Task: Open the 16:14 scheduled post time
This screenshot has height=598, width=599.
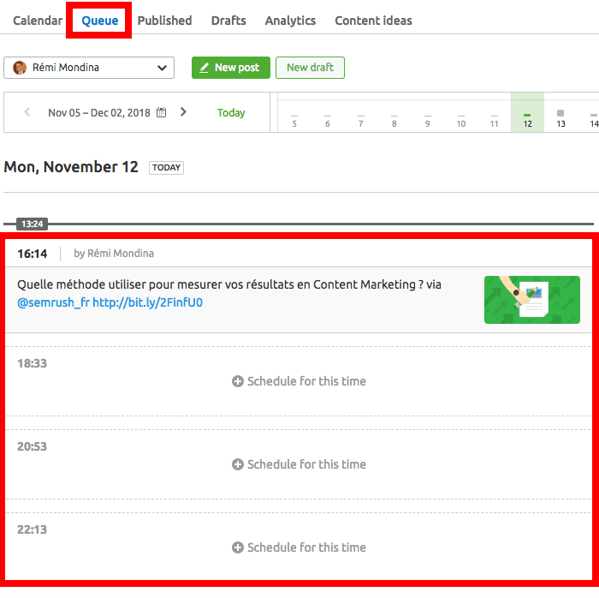Action: point(33,254)
